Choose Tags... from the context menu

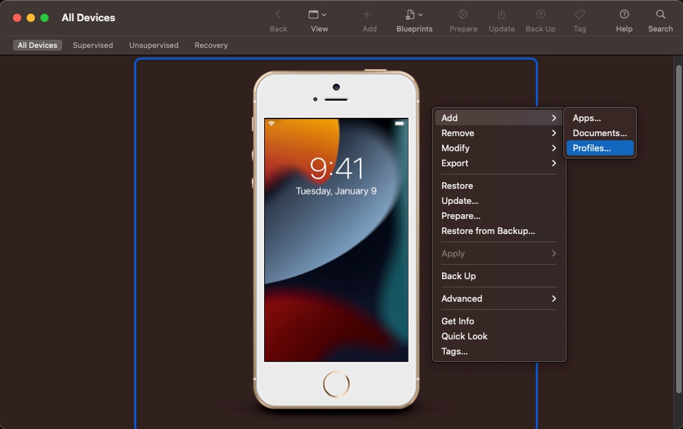pyautogui.click(x=499, y=351)
